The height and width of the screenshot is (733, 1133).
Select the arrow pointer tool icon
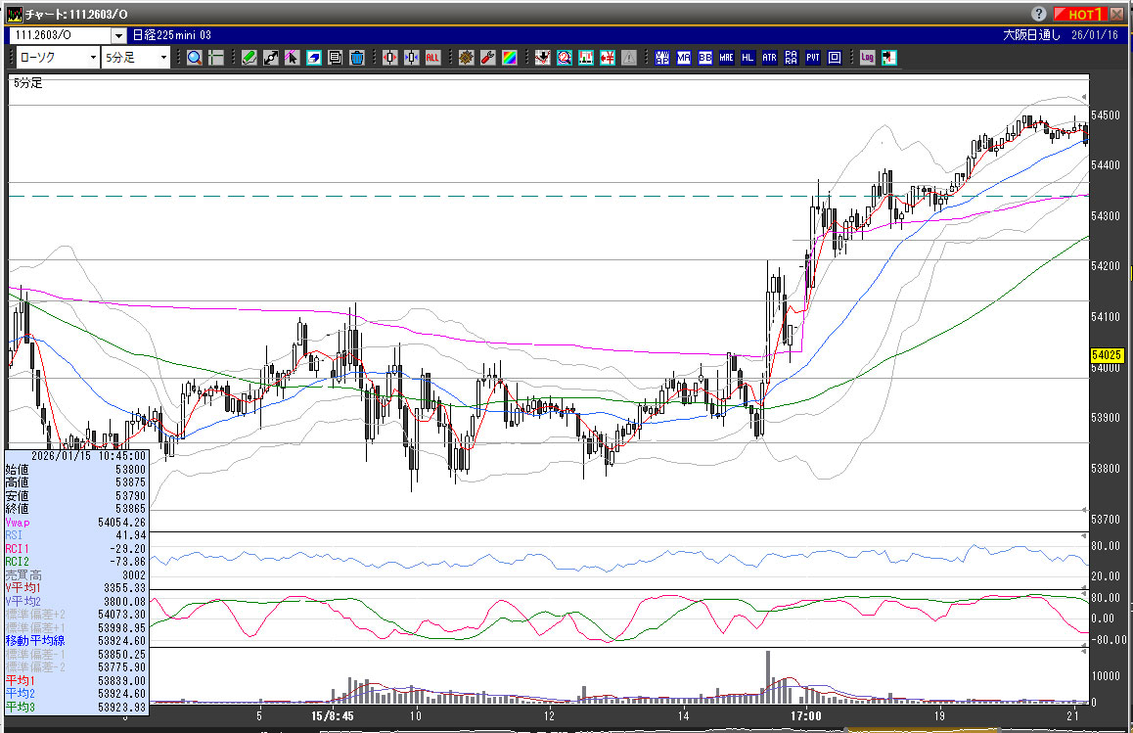(x=293, y=58)
